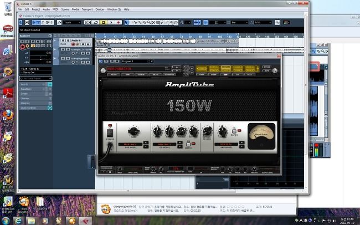Screen dimensions: 360x225
Task: Select the Zoom magnifier tool
Action: (x=149, y=22)
